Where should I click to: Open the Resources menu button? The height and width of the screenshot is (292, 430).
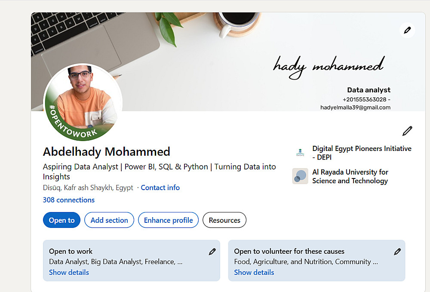224,220
